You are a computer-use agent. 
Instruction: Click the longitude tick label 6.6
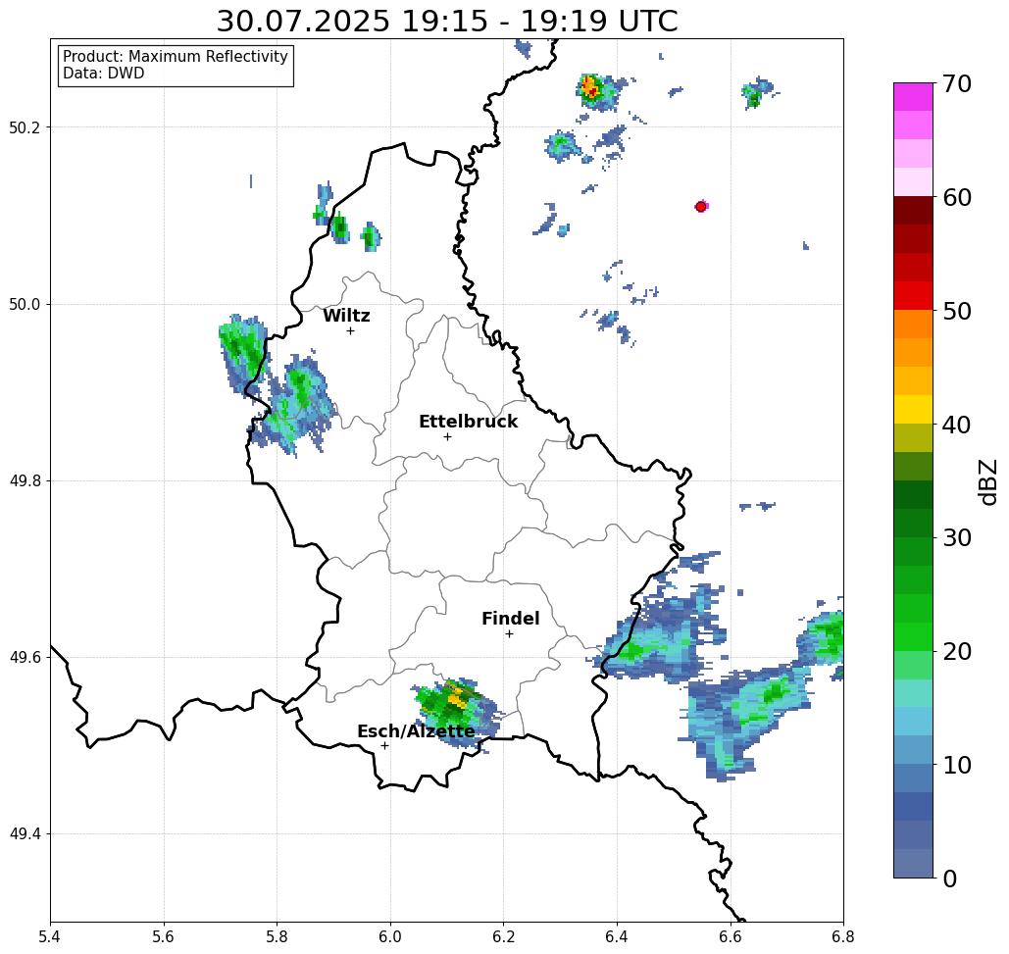point(731,936)
